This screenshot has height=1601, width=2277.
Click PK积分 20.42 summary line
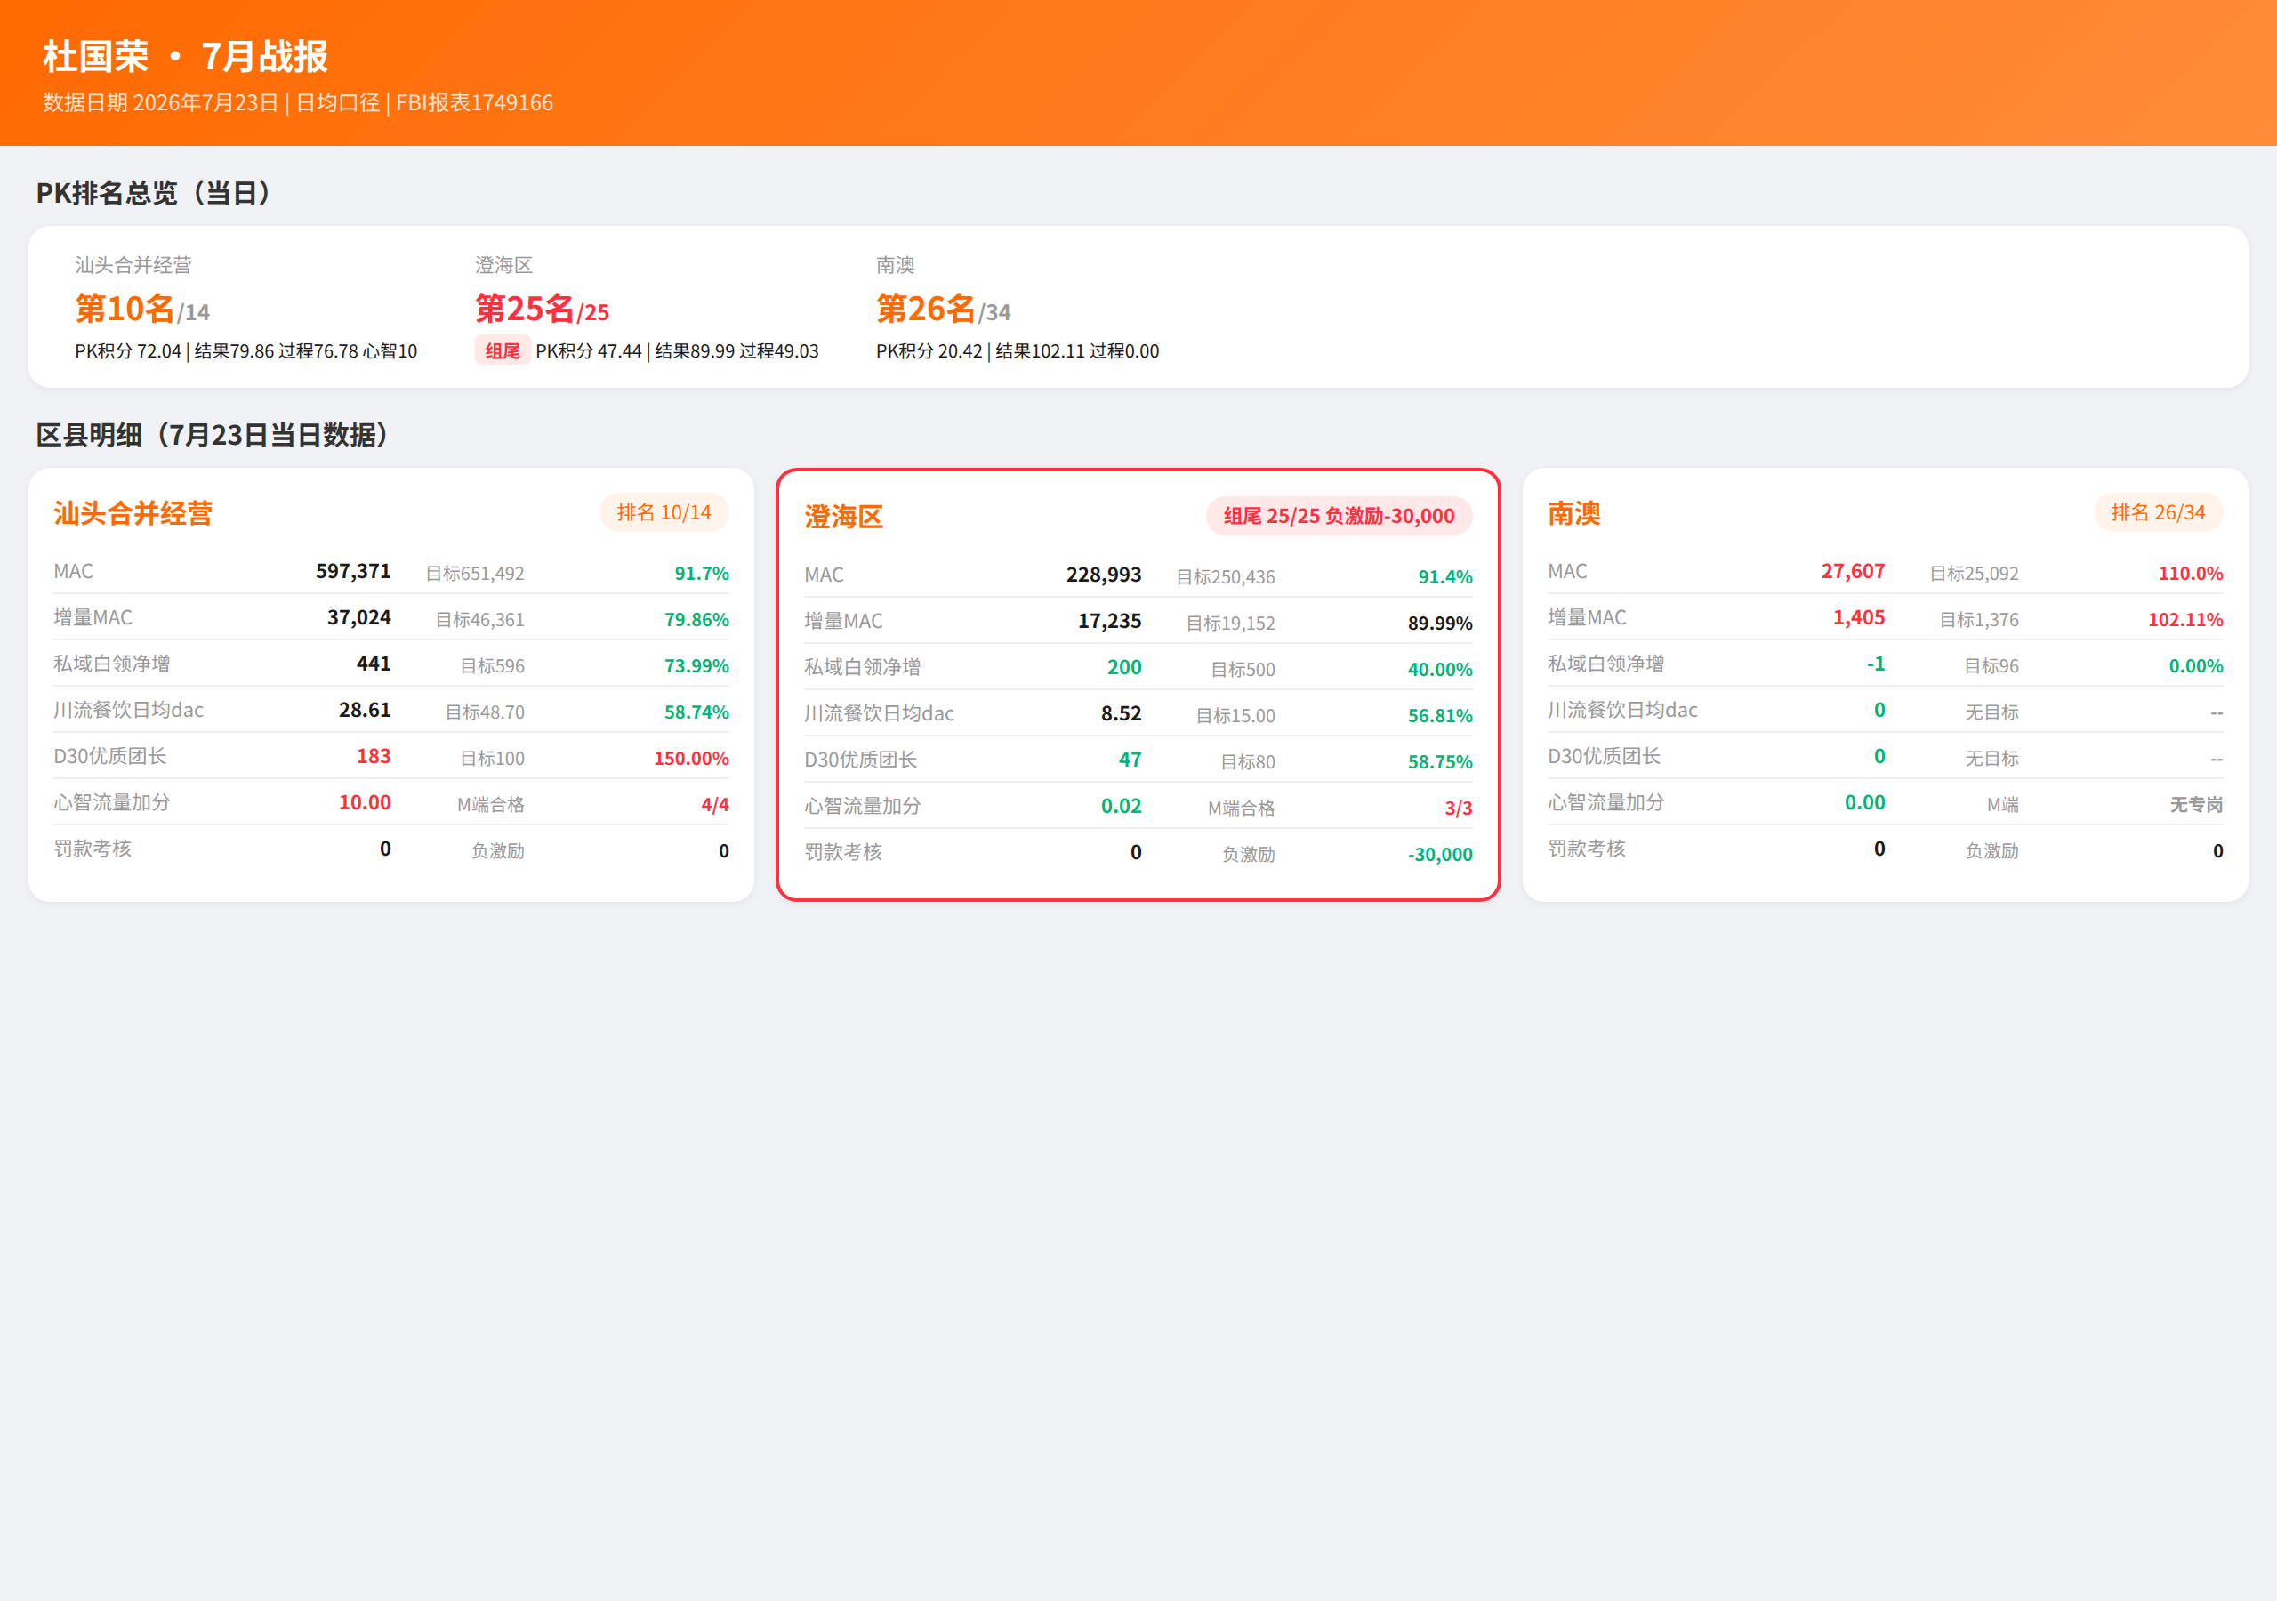click(x=1018, y=351)
